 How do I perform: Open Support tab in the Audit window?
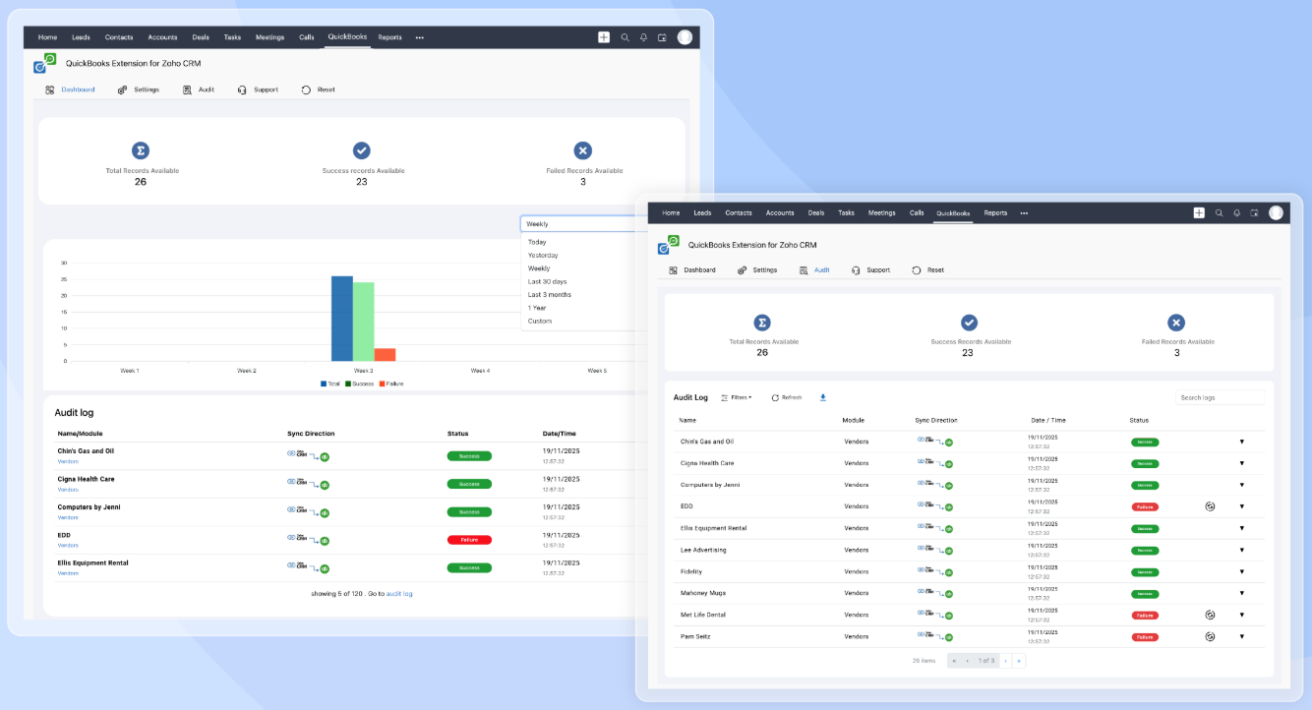pos(870,269)
